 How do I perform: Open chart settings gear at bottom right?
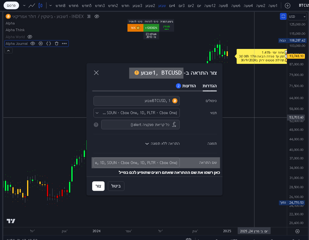(297, 231)
